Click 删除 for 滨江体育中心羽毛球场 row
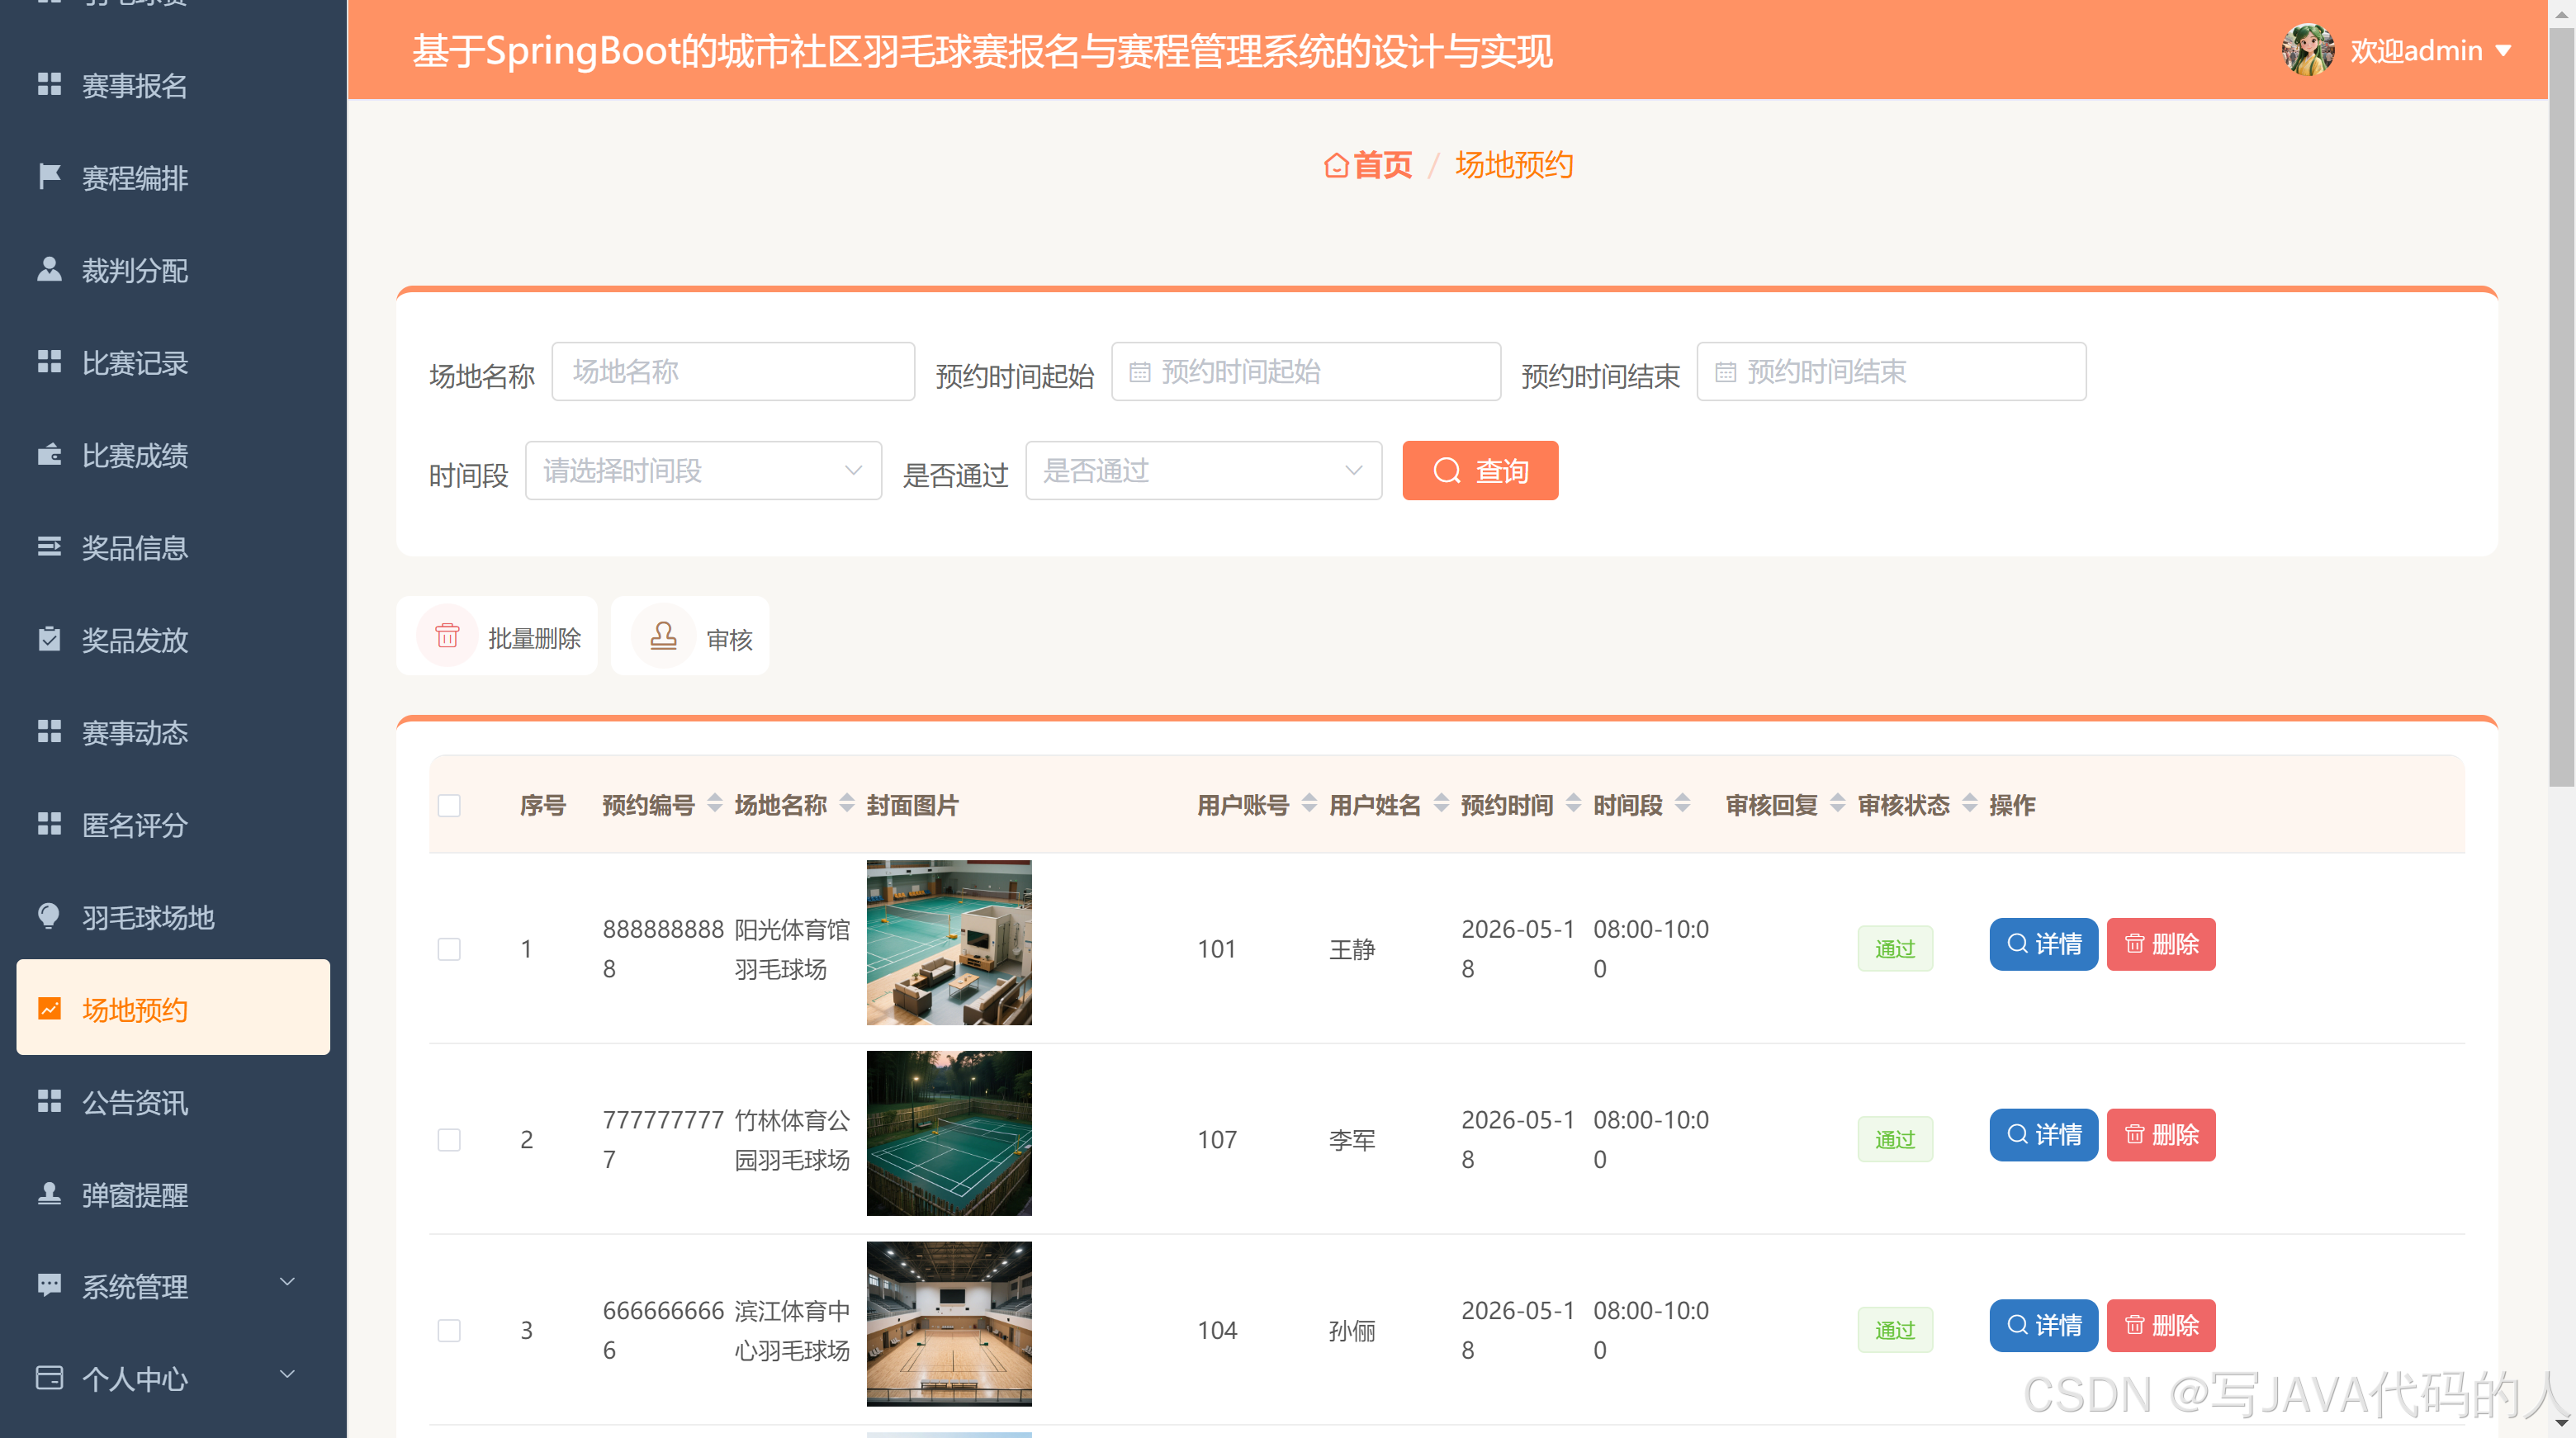Screen dimensions: 2576x1438 (x=2160, y=1326)
